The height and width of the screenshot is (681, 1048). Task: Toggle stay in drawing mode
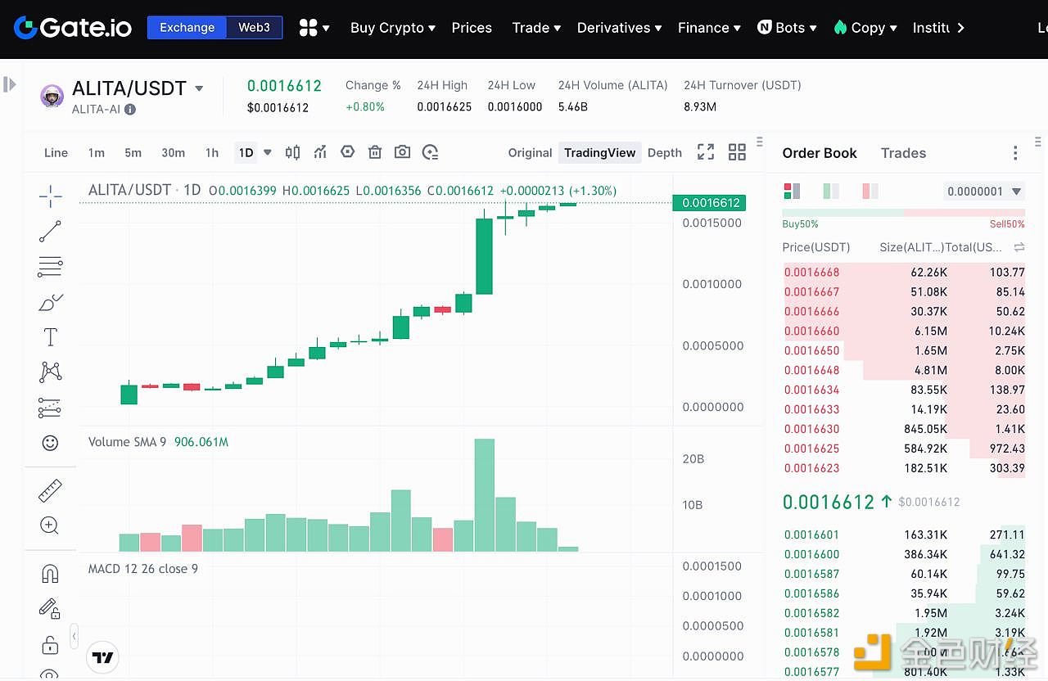click(x=50, y=609)
